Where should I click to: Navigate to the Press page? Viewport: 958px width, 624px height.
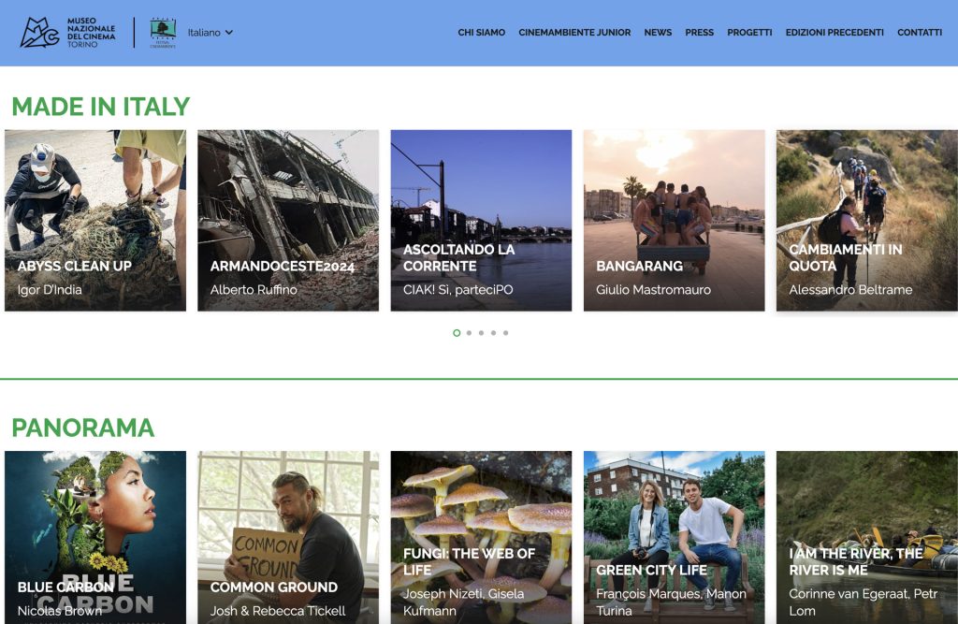699,33
